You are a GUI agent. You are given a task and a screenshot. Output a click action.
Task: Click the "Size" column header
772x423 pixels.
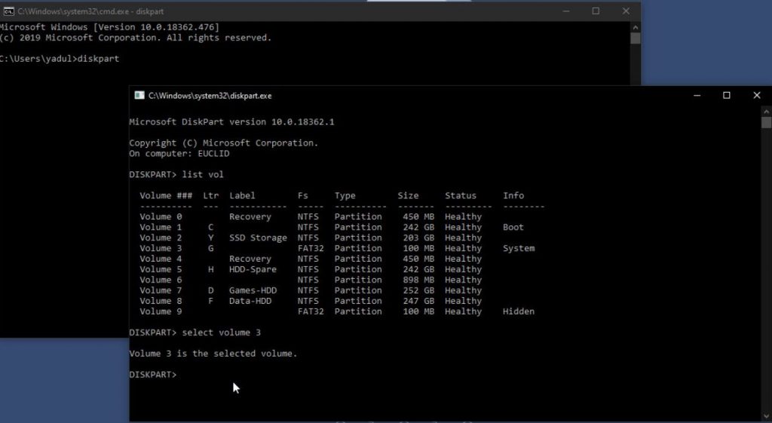pyautogui.click(x=408, y=195)
